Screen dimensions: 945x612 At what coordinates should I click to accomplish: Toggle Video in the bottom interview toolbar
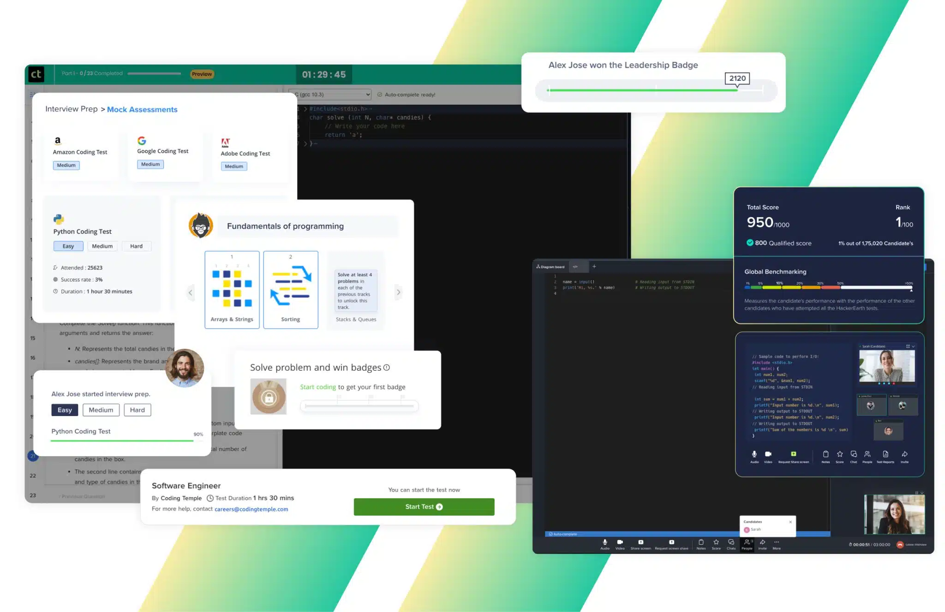point(620,544)
